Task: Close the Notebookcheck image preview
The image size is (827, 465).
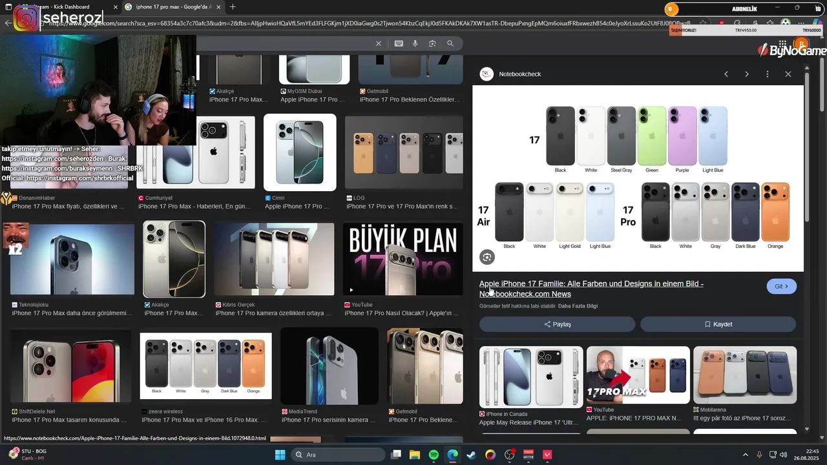Action: 788,74
